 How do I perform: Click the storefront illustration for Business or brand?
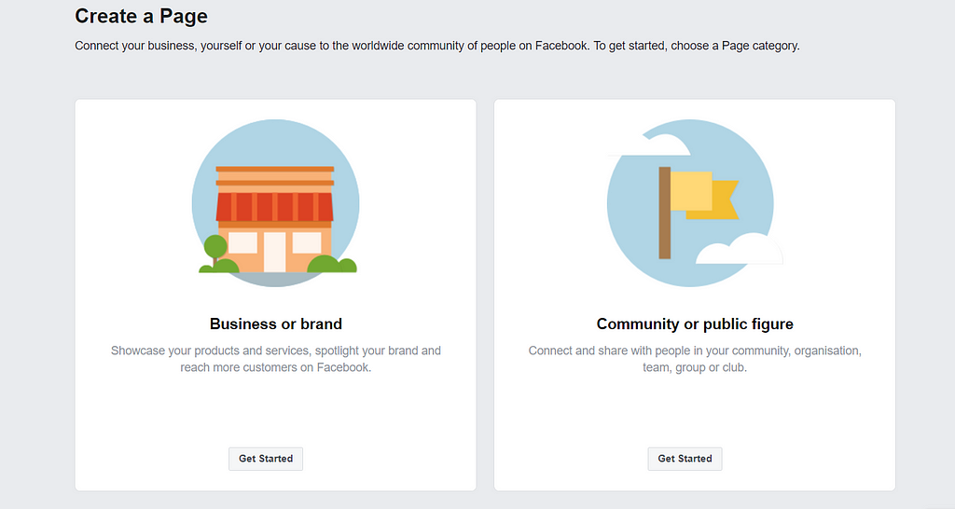tap(275, 202)
